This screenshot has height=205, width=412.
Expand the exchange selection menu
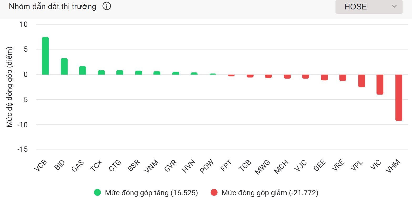(x=368, y=7)
